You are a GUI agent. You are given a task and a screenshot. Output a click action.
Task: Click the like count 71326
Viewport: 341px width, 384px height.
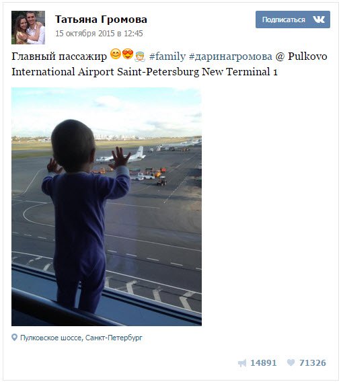pyautogui.click(x=313, y=362)
